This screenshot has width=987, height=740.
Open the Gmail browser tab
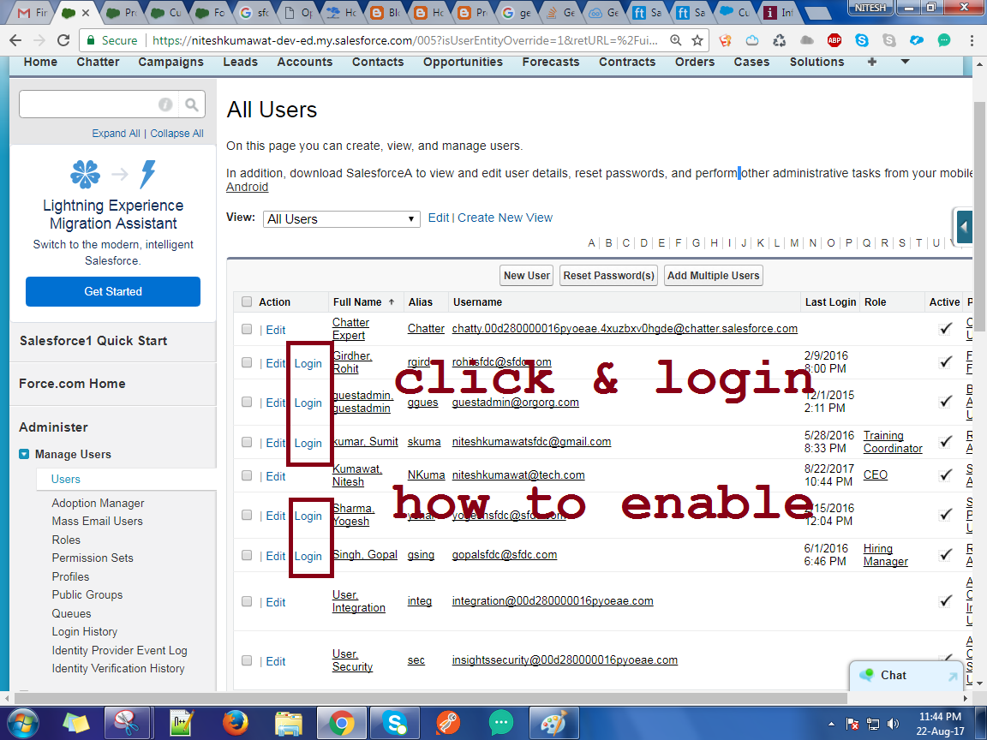[32, 13]
